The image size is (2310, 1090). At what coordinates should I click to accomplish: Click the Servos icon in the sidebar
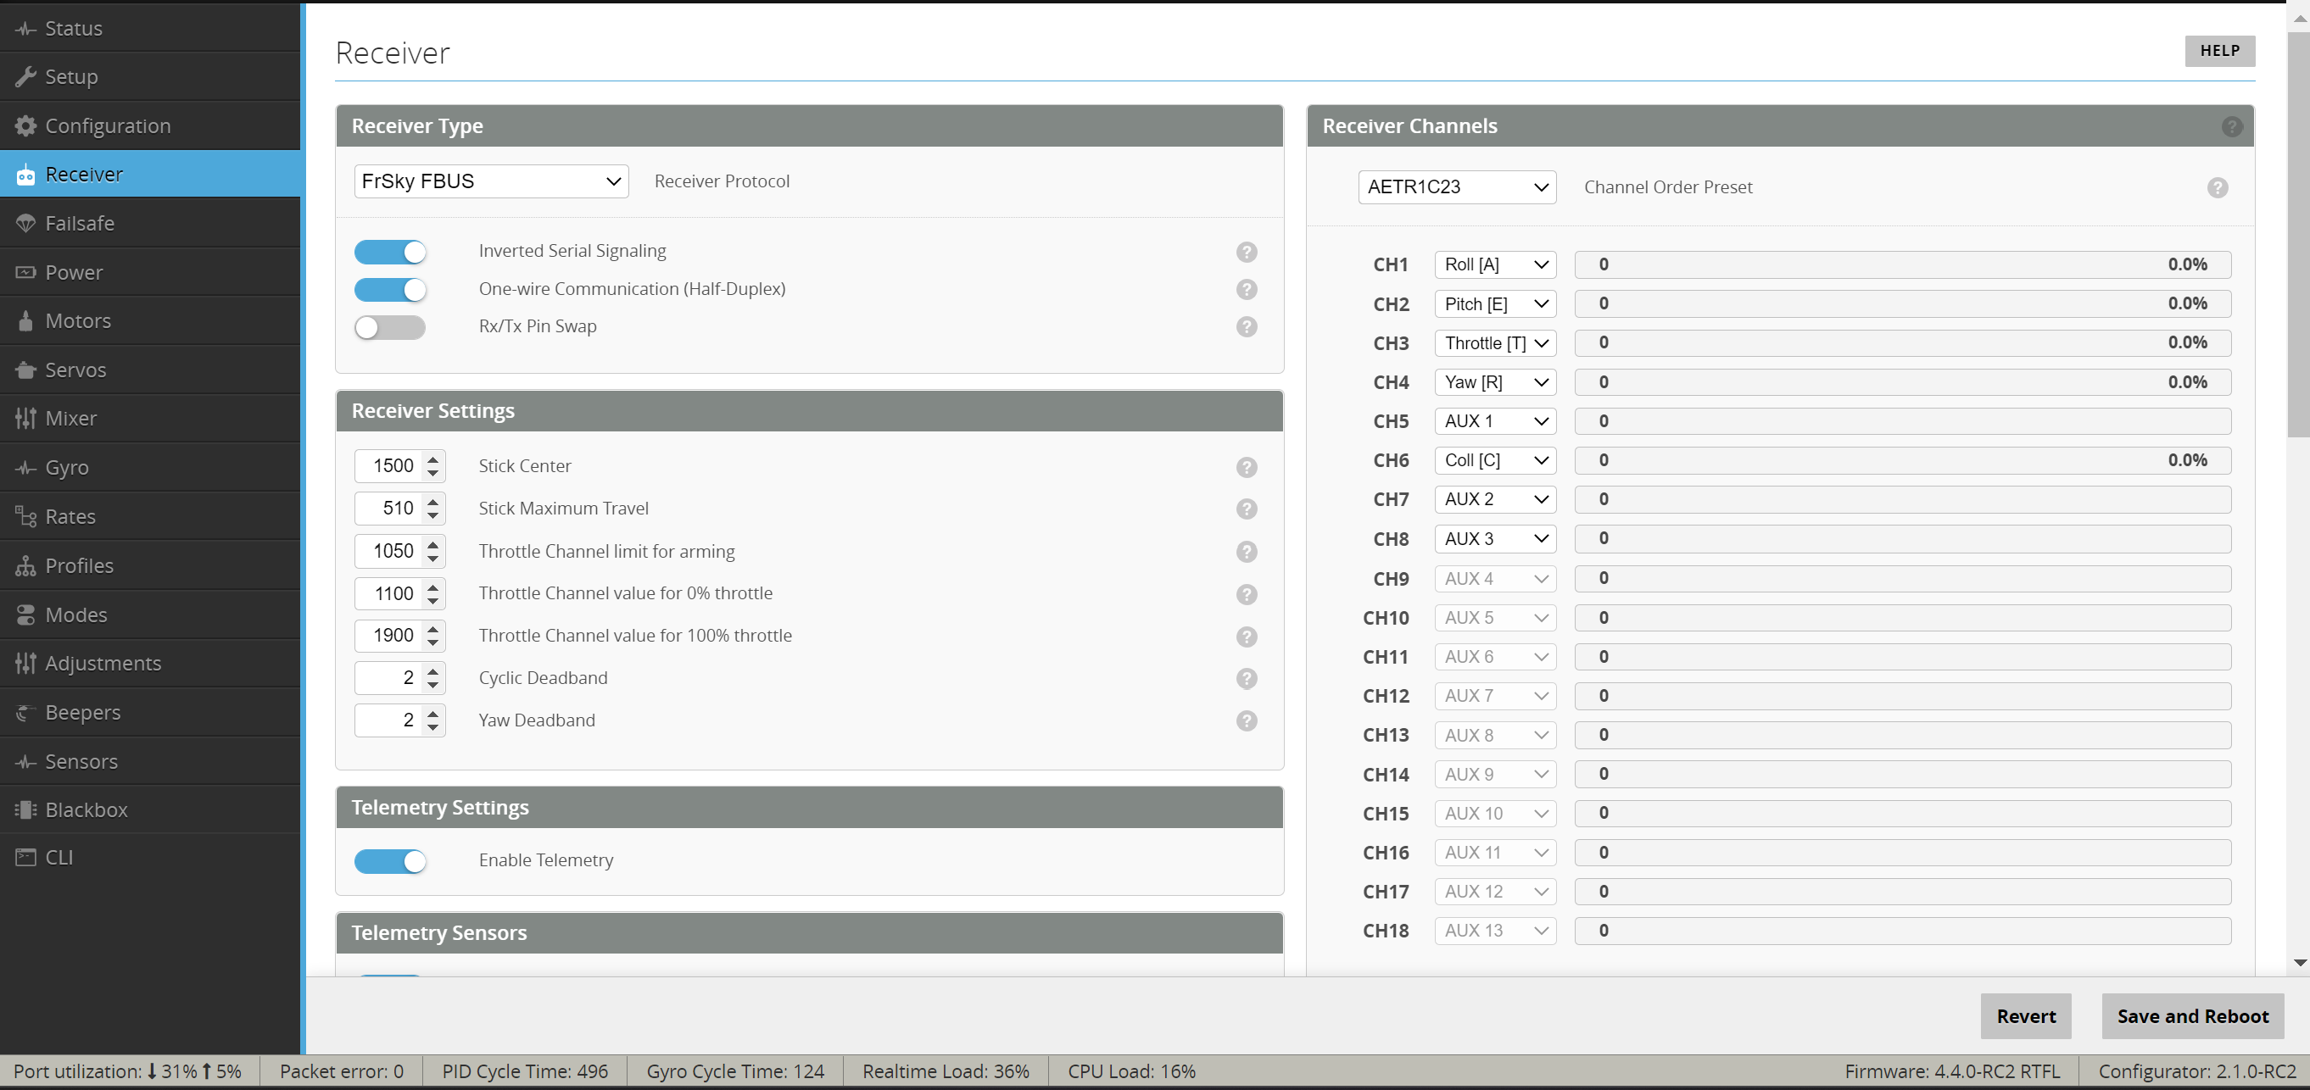point(25,370)
